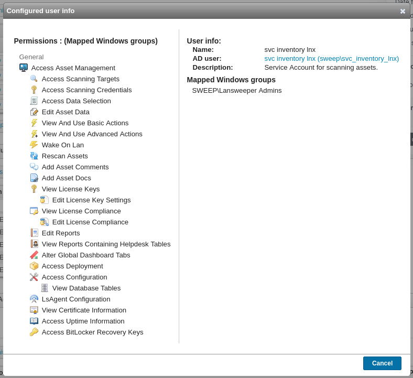Click the Access Data Selection binary icon
The height and width of the screenshot is (378, 413).
34,101
